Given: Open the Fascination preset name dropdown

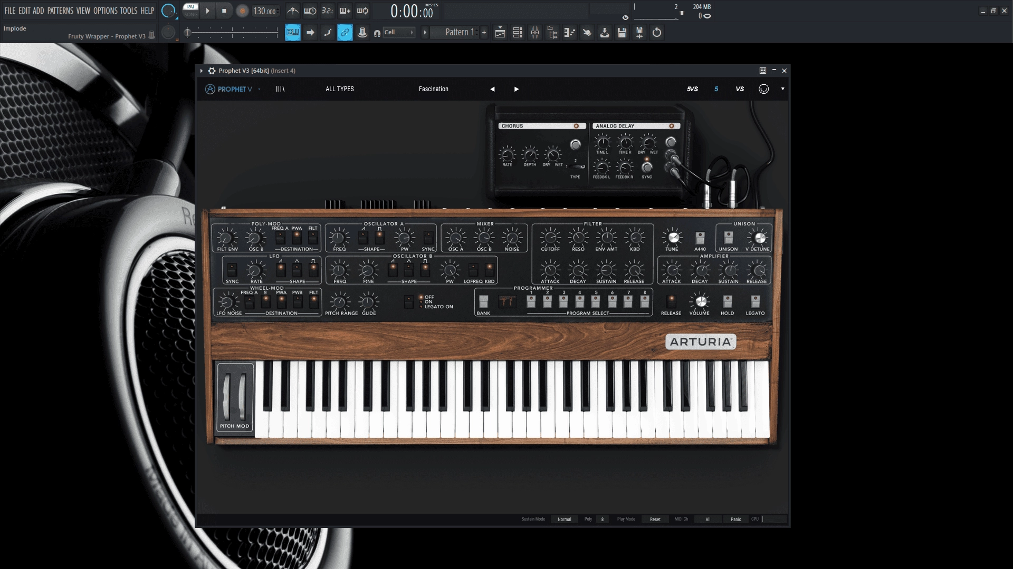Looking at the screenshot, I should click(434, 89).
